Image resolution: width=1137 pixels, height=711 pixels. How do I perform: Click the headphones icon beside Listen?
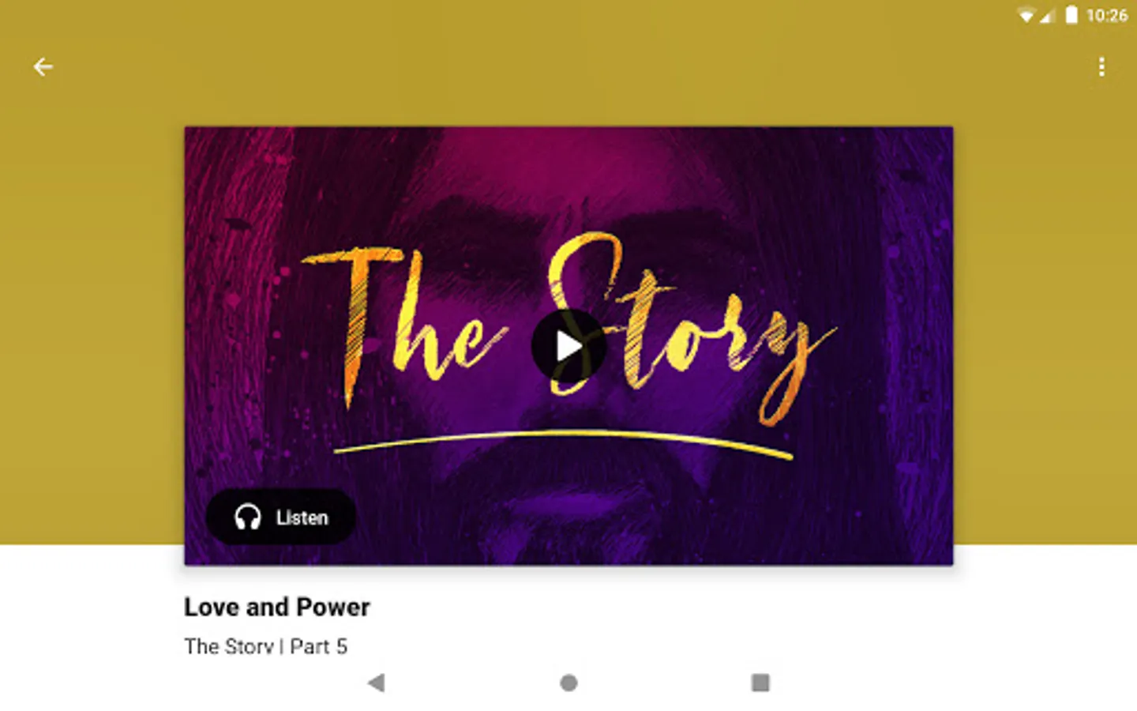pyautogui.click(x=248, y=517)
